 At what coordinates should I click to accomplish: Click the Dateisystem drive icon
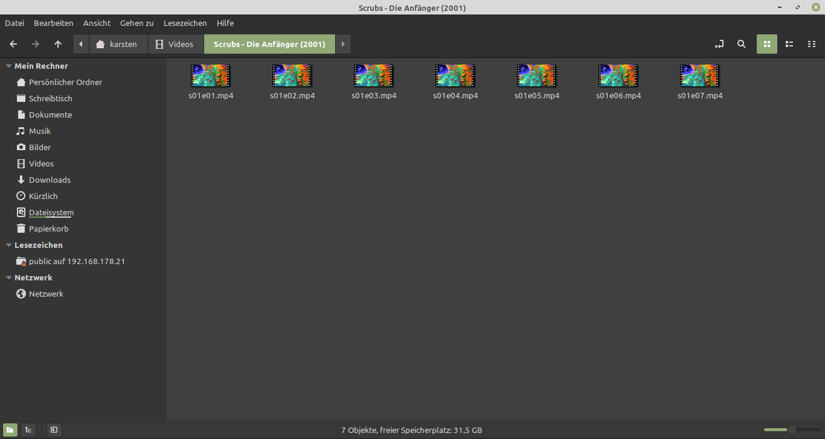[21, 212]
